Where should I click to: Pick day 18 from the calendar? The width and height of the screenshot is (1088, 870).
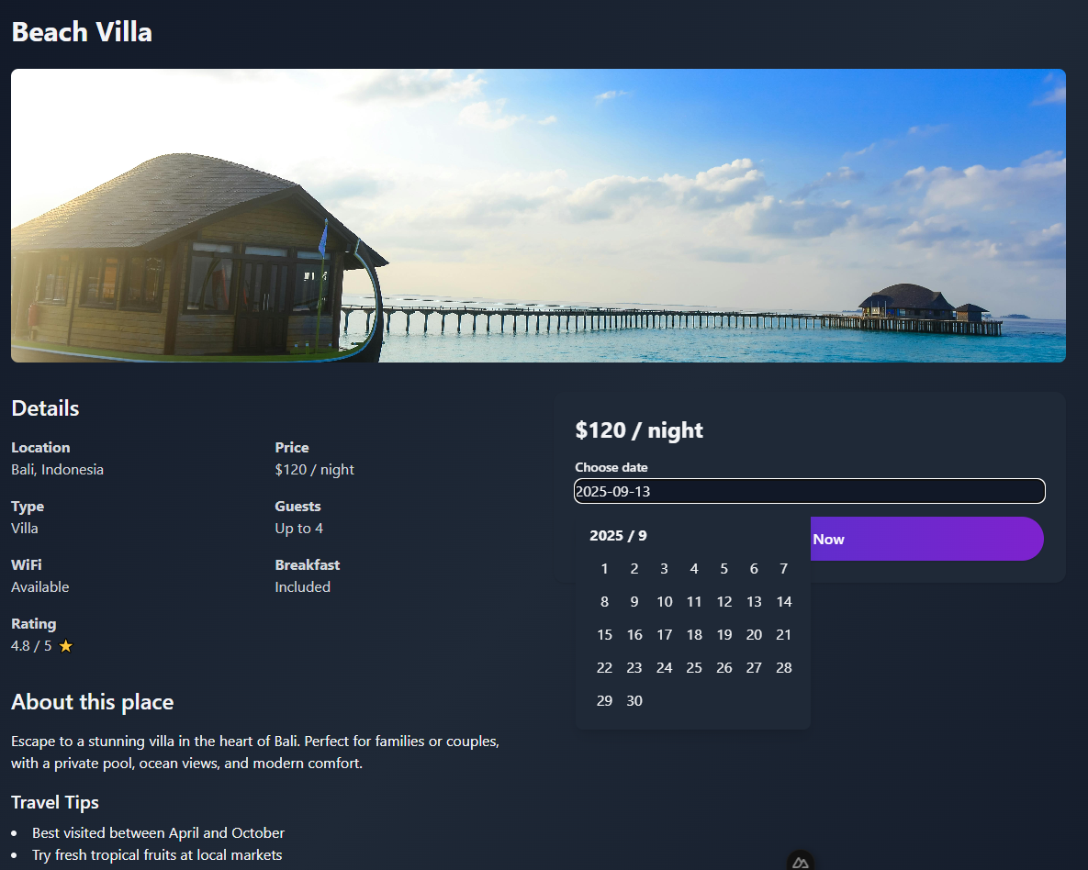click(694, 635)
